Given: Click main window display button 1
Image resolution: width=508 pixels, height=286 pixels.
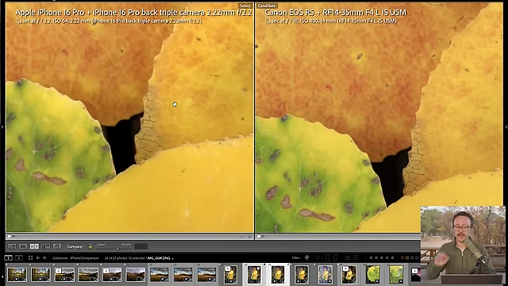Looking at the screenshot, I should [x=9, y=257].
